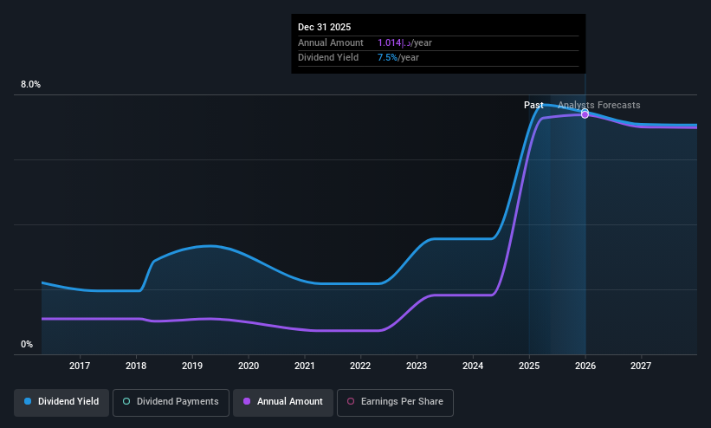This screenshot has height=428, width=711.
Task: Click the Analysts Forecasts label
Action: [x=599, y=106]
